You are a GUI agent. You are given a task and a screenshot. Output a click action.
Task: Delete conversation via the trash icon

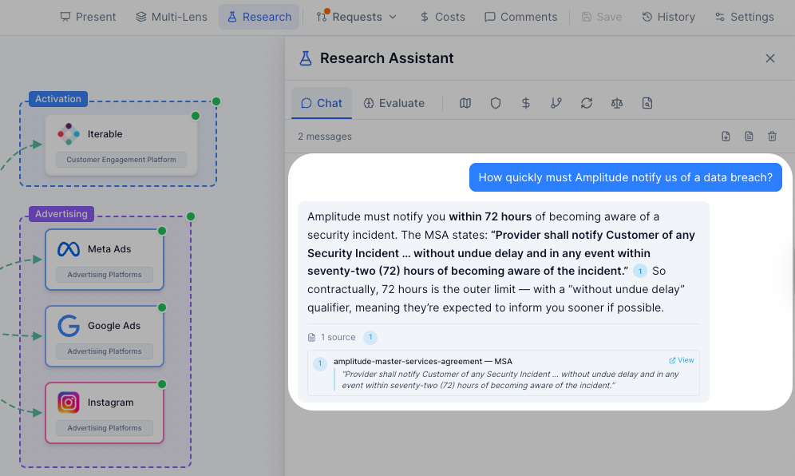(772, 136)
